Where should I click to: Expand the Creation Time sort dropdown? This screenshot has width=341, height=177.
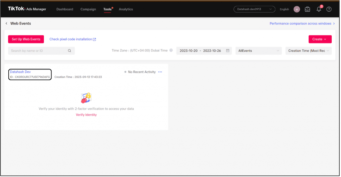click(309, 51)
